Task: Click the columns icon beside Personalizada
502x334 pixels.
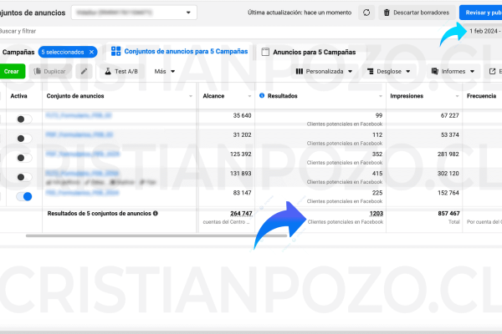Action: click(x=300, y=71)
